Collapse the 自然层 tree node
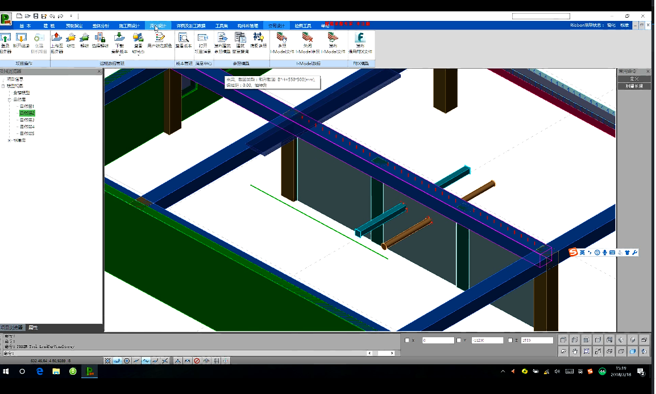Image resolution: width=656 pixels, height=394 pixels. click(x=9, y=99)
